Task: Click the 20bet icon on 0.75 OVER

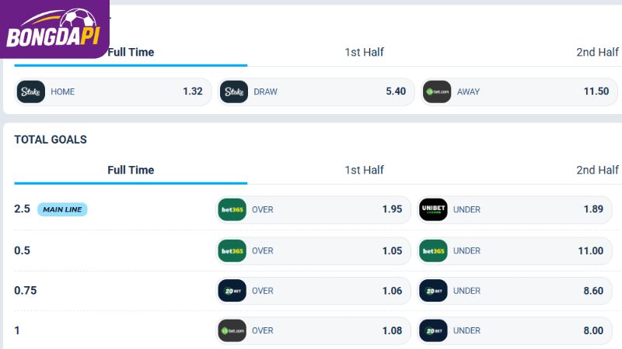Action: coord(232,290)
